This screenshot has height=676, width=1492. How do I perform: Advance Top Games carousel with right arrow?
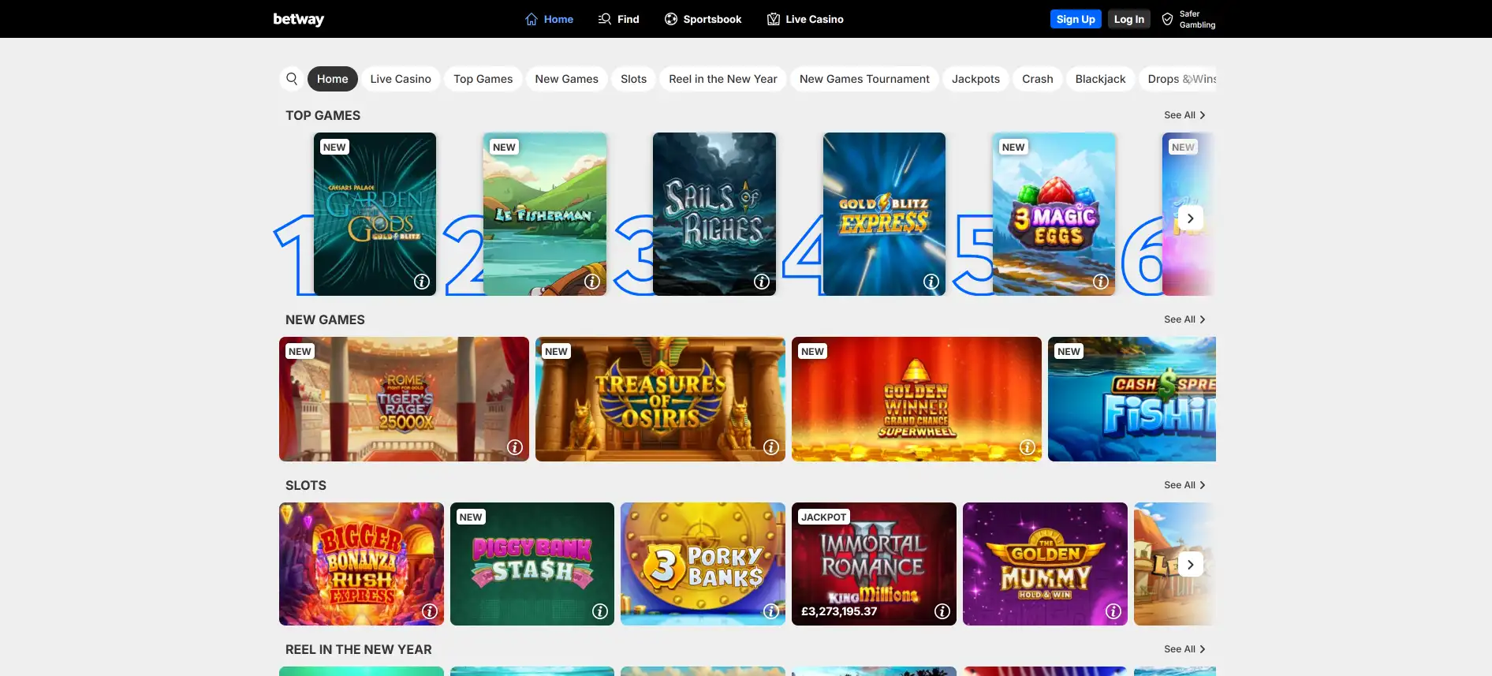click(1191, 218)
